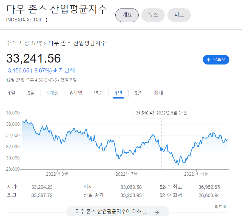242x216 pixels.
Task: Click the 2022년 11월 axis label
Action: pyautogui.click(x=196, y=174)
